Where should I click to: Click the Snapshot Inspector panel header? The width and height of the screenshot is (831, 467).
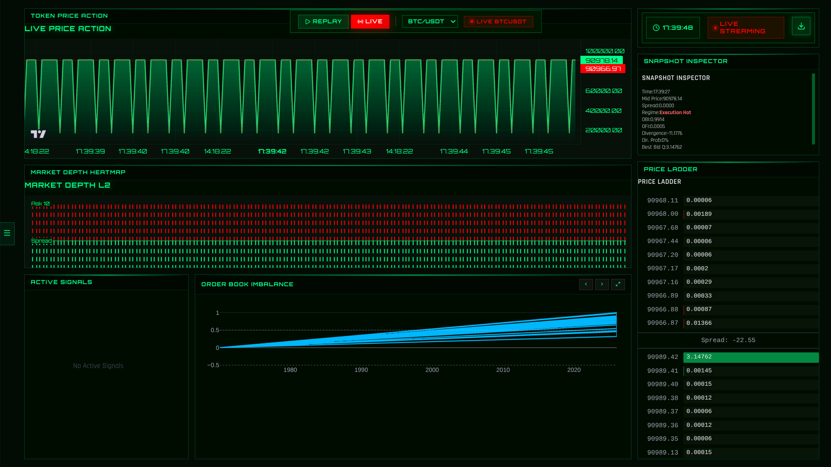(685, 61)
